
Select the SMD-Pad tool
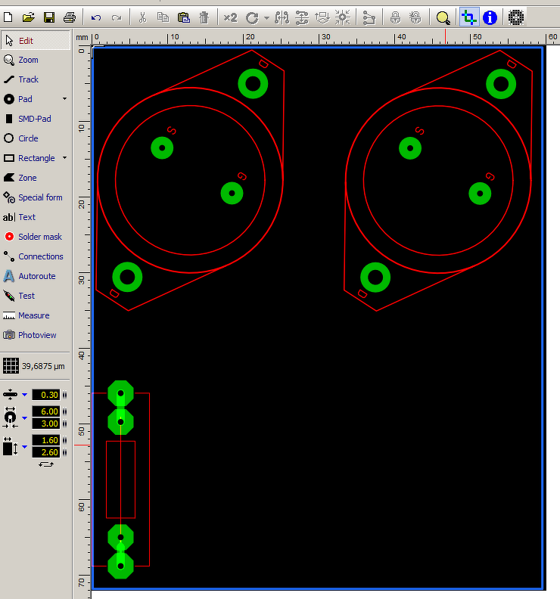point(36,119)
